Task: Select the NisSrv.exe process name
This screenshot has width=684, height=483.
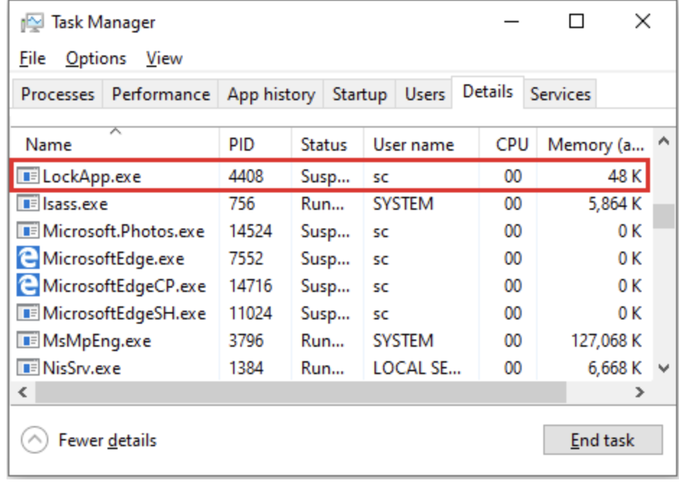Action: click(82, 368)
